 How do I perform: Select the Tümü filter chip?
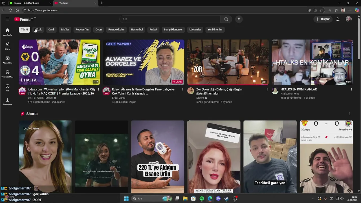(x=25, y=30)
